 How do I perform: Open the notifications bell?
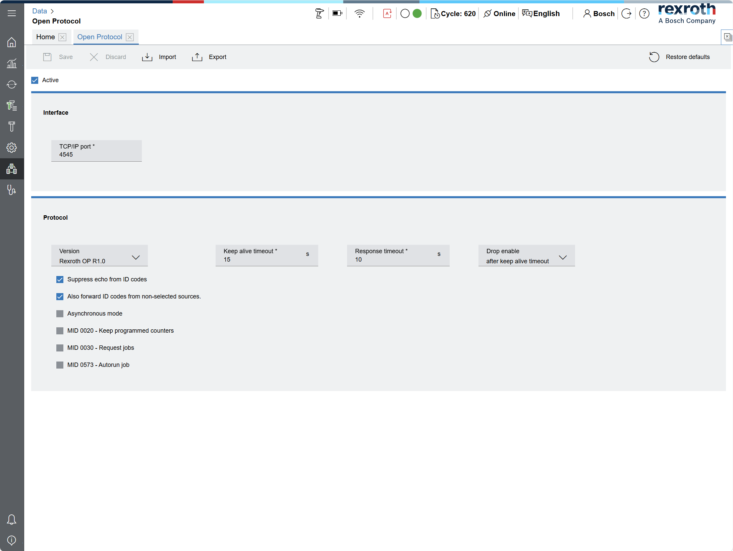(x=12, y=519)
